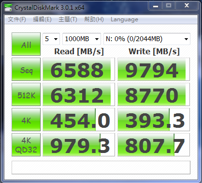Start the Seq benchmark test
The height and width of the screenshot is (183, 202).
pyautogui.click(x=26, y=69)
